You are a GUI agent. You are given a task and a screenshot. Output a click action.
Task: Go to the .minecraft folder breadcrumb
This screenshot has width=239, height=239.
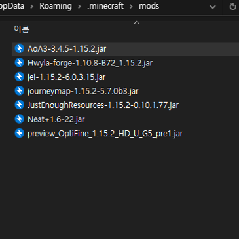[x=105, y=6]
